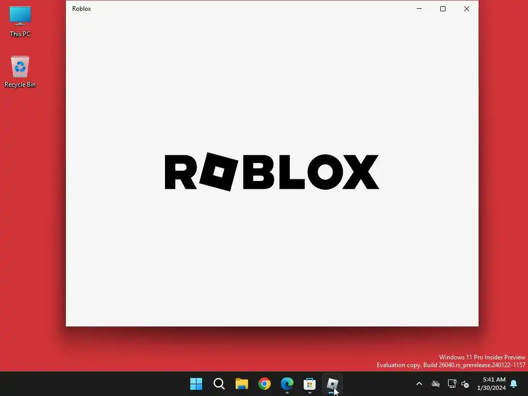Select the Recycle Bin desktop icon
The height and width of the screenshot is (396, 528).
pyautogui.click(x=20, y=72)
